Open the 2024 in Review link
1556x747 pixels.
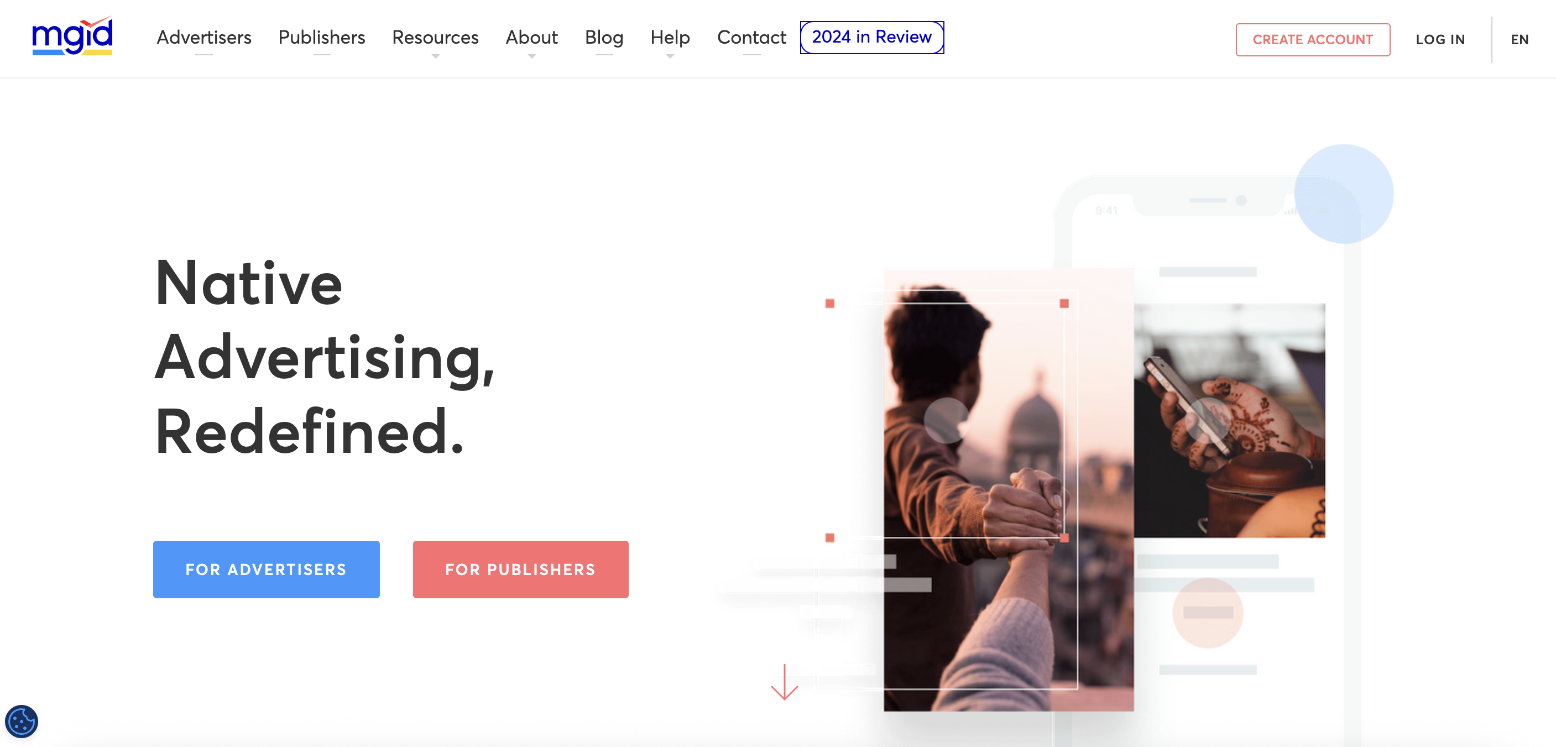pyautogui.click(x=871, y=38)
